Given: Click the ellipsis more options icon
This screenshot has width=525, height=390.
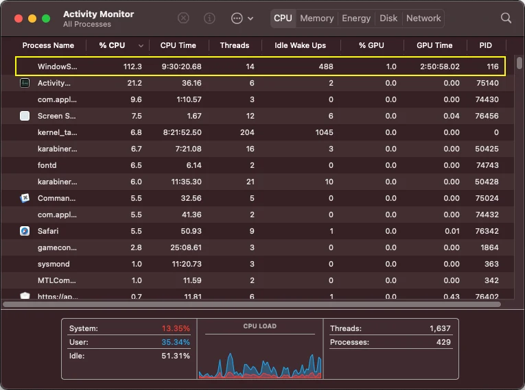Looking at the screenshot, I should pos(237,18).
